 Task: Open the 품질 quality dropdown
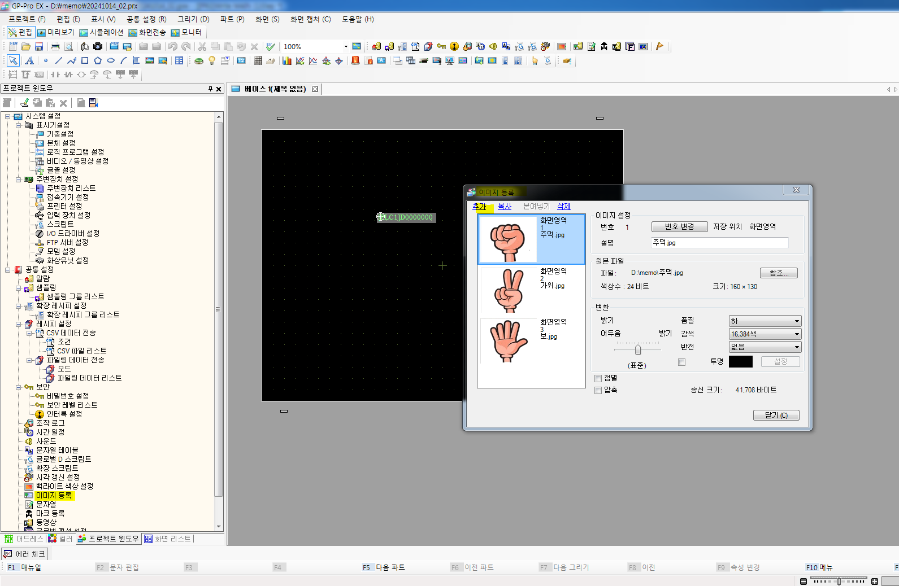(765, 321)
